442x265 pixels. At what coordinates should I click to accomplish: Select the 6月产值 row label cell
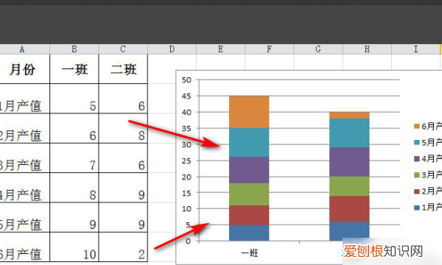pos(25,247)
